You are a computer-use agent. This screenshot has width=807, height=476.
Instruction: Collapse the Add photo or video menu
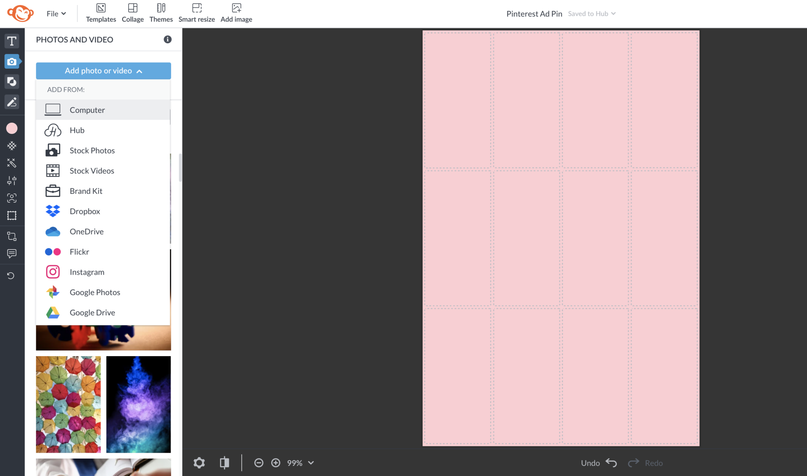[103, 71]
